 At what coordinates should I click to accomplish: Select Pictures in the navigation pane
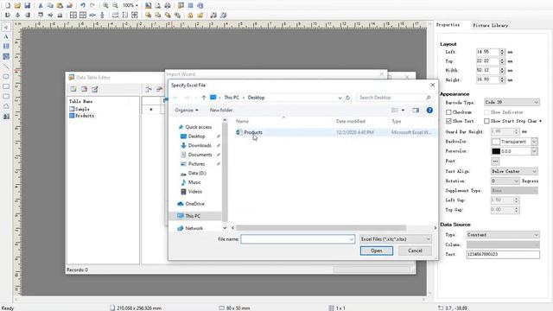click(x=196, y=164)
